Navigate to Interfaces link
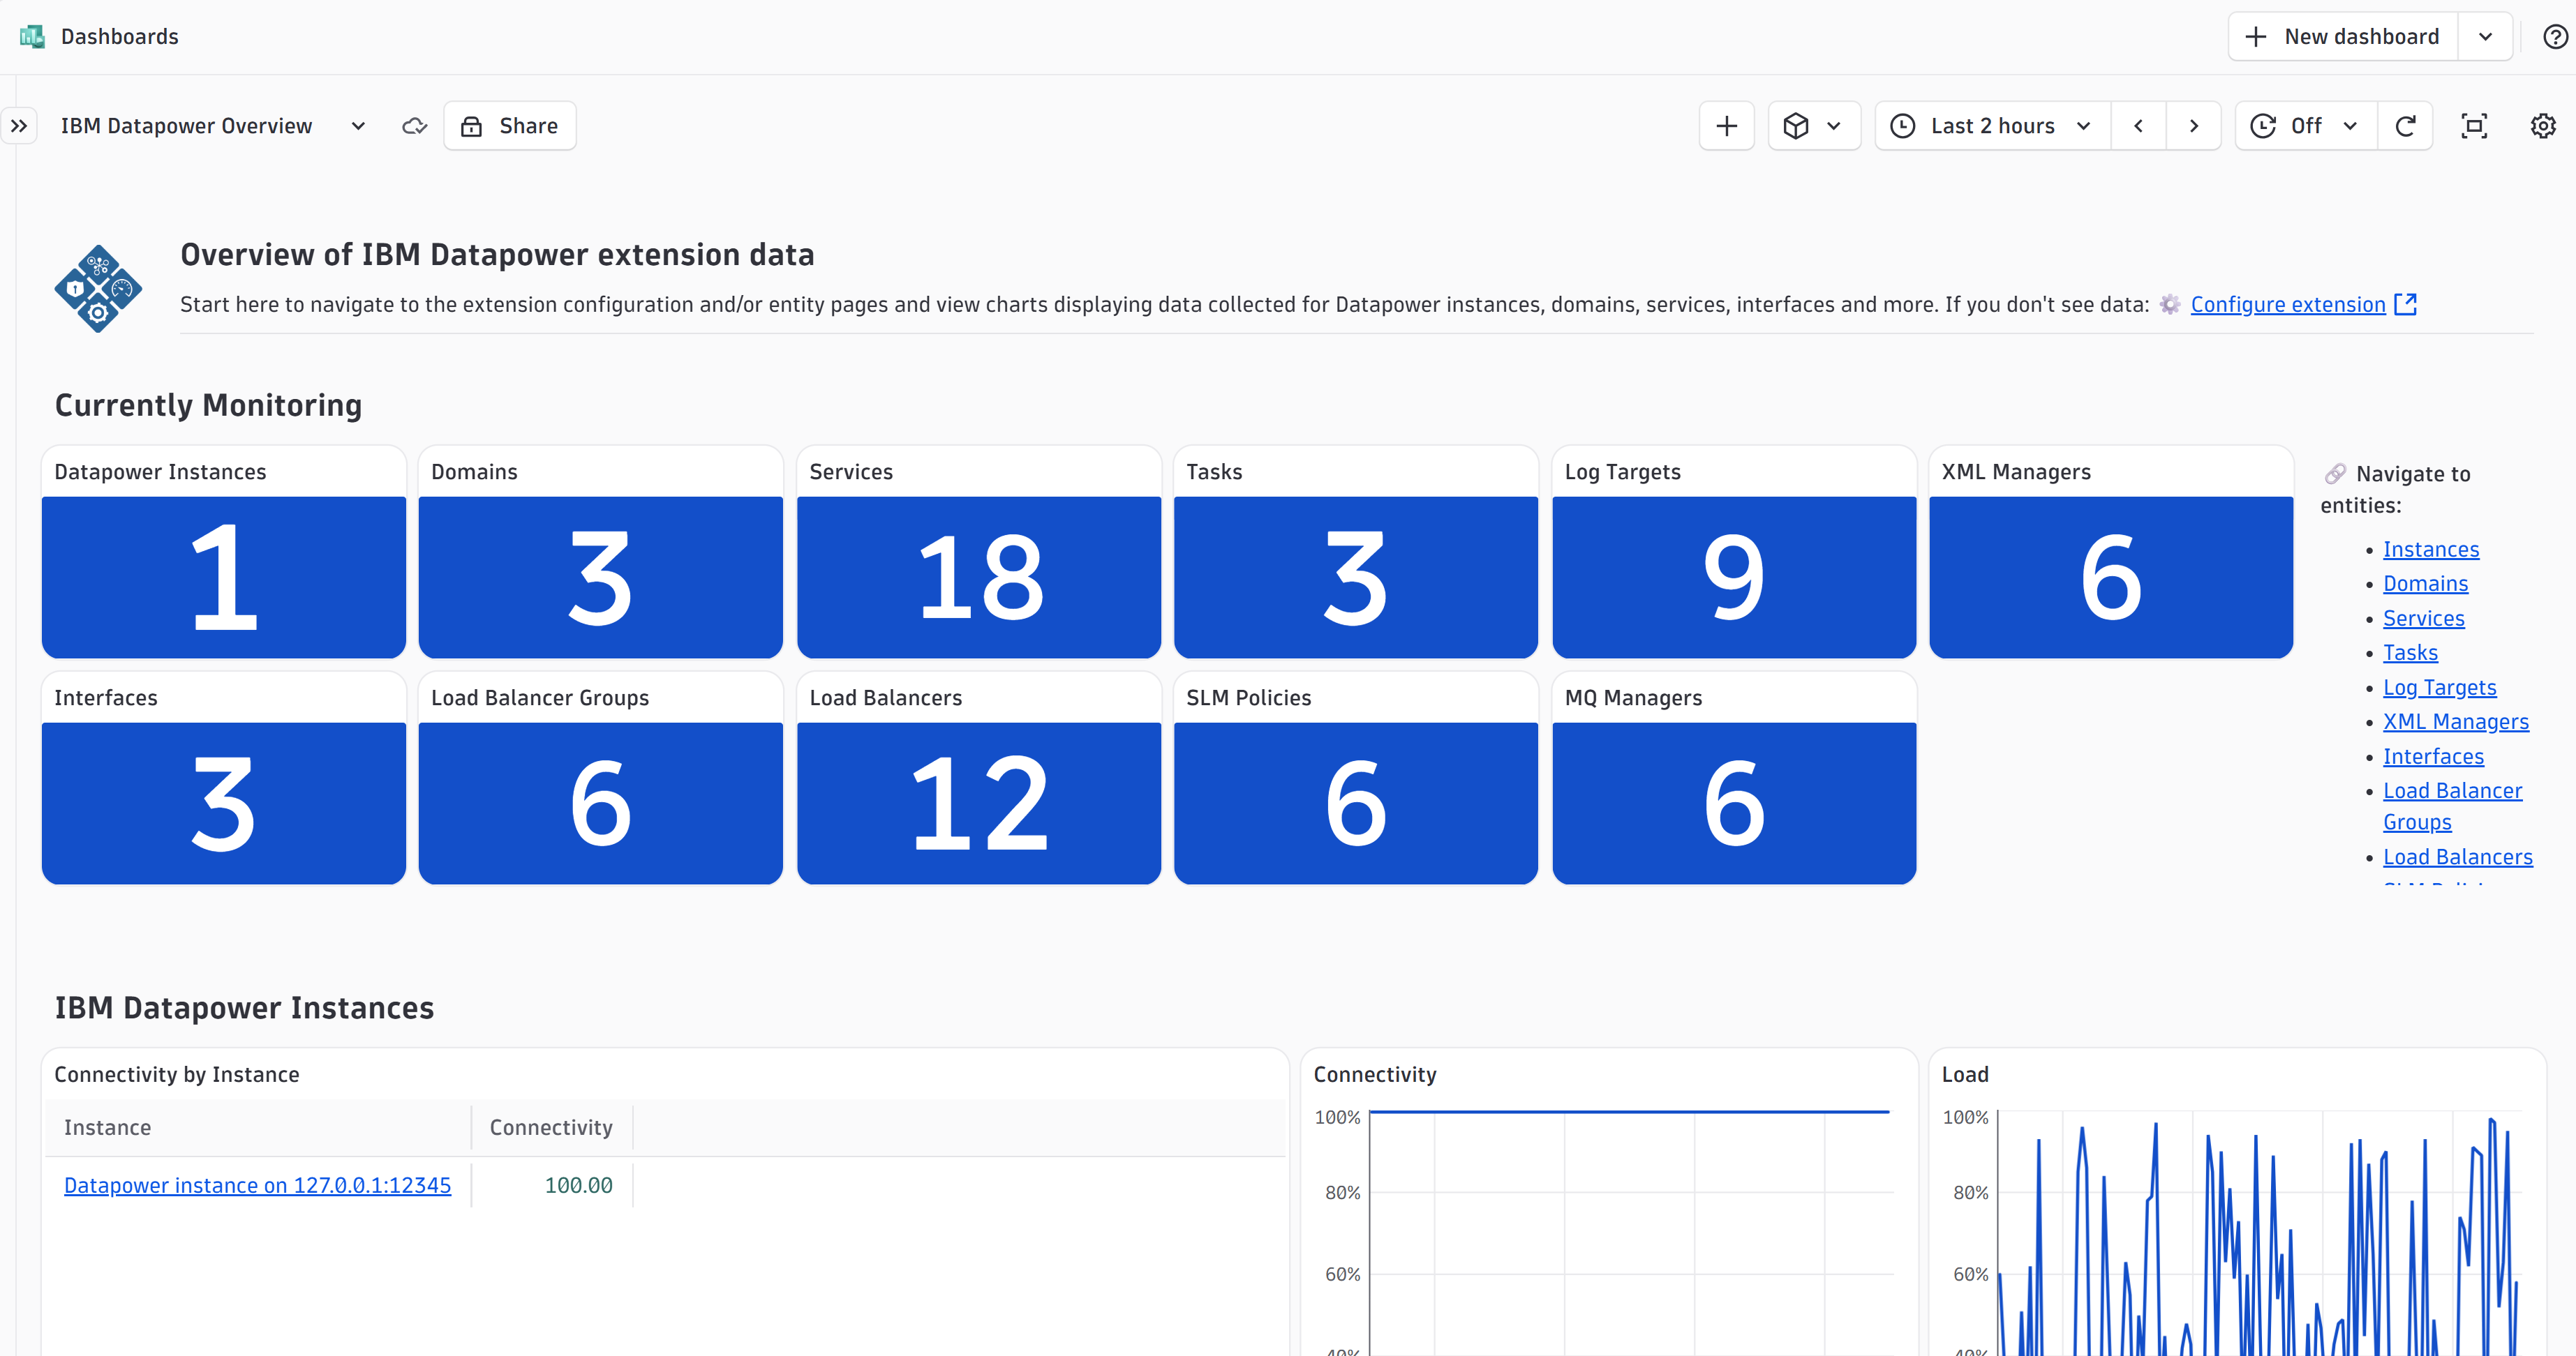The width and height of the screenshot is (2576, 1356). pos(2433,756)
